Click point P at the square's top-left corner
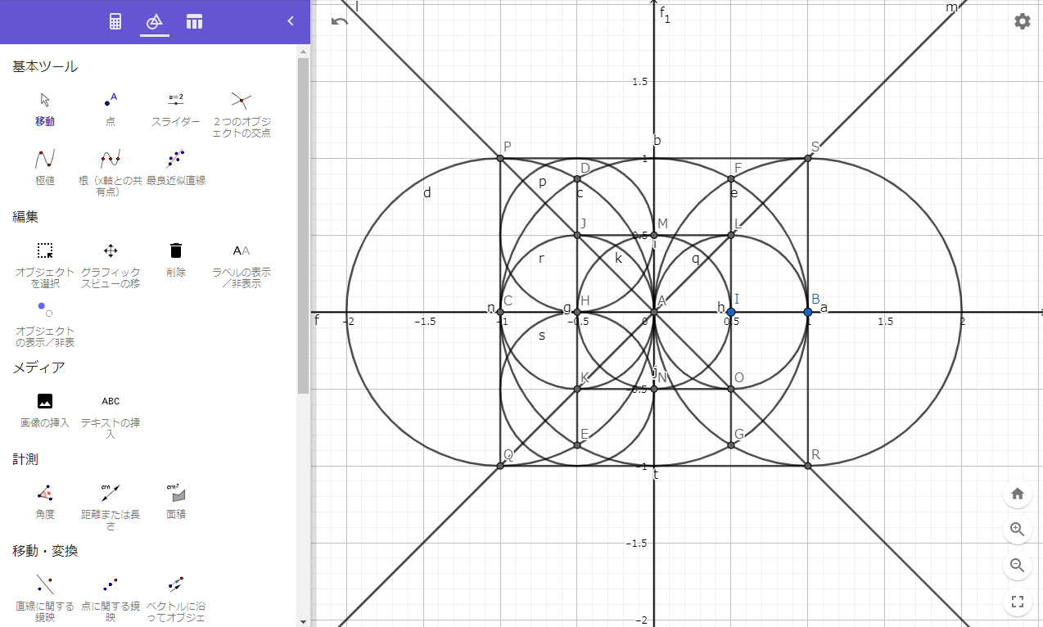This screenshot has height=627, width=1043. (x=500, y=158)
